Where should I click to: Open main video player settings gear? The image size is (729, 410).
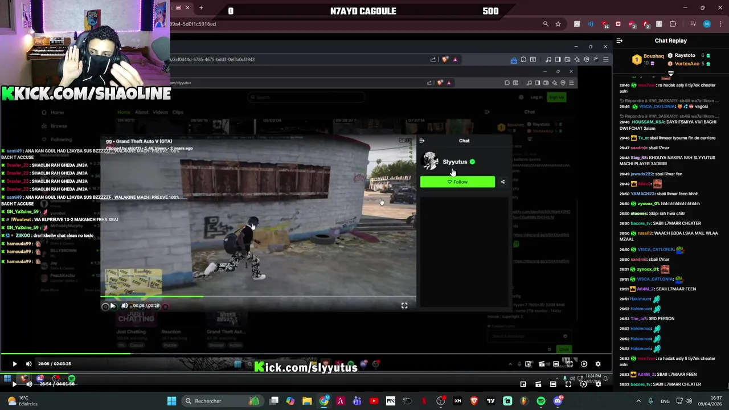coord(598,364)
